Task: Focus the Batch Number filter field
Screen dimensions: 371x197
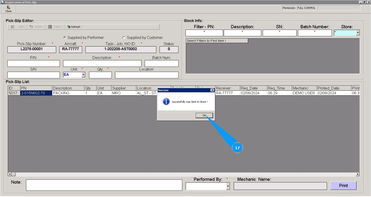Action: click(x=315, y=33)
